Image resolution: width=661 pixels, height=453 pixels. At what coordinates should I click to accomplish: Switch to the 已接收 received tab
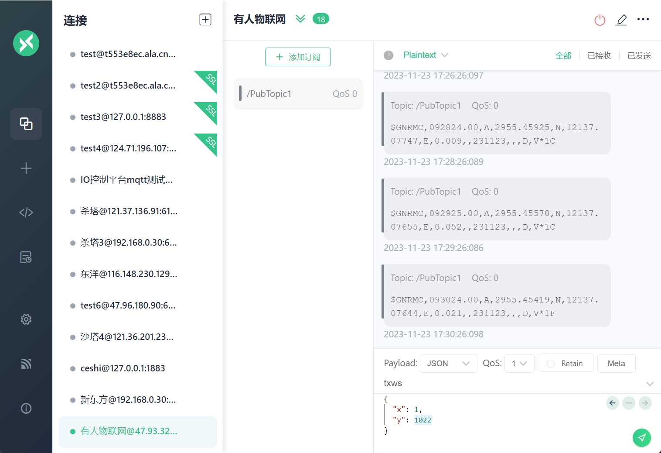(599, 55)
